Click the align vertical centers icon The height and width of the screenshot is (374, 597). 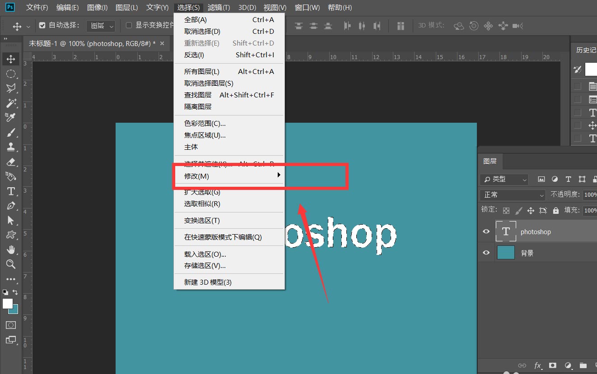(x=313, y=26)
